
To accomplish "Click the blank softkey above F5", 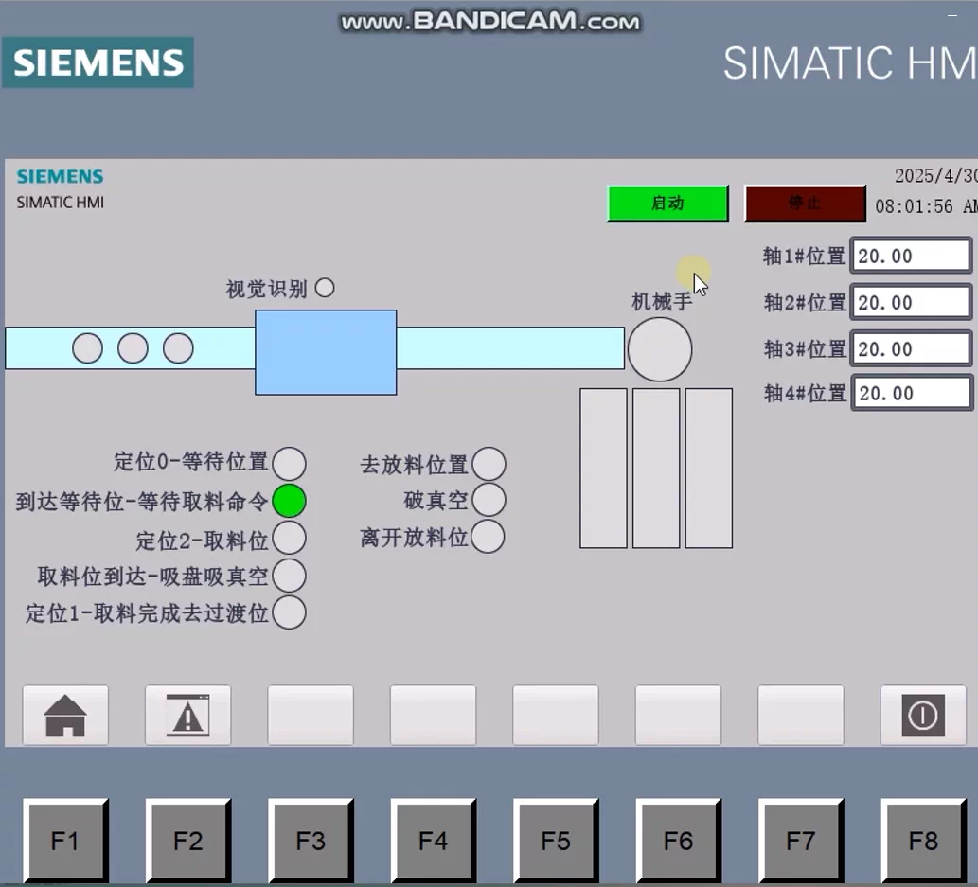I will 556,715.
